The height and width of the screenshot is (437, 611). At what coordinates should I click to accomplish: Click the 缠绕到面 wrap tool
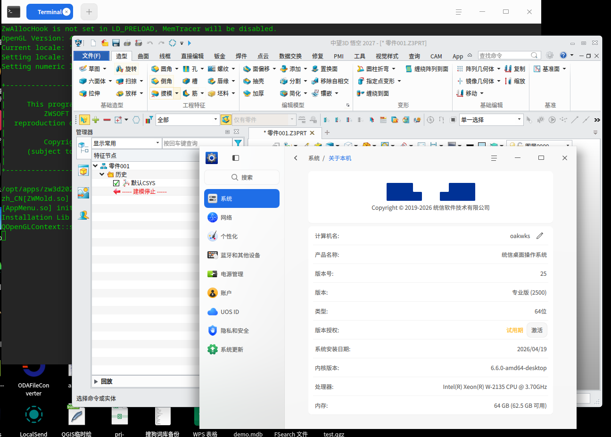pos(373,93)
